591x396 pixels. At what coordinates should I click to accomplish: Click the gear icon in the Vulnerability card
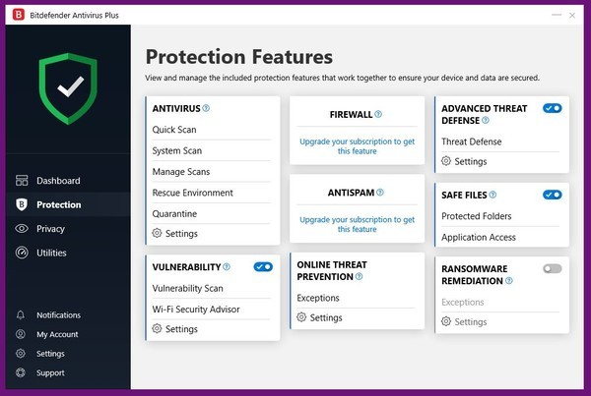[157, 328]
